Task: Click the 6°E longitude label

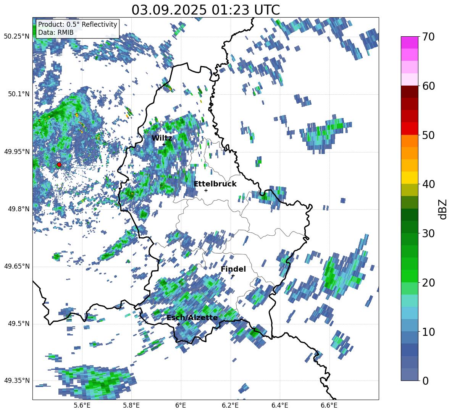Action: click(x=181, y=405)
